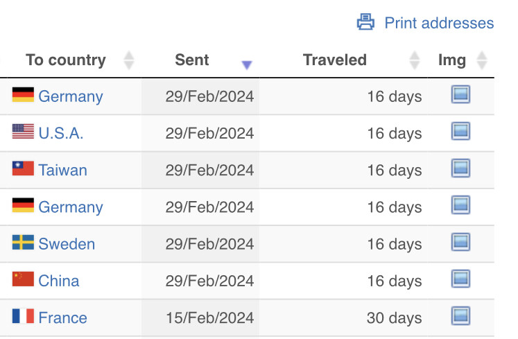The image size is (518, 339).
Task: Toggle Sent column sort arrow
Action: pyautogui.click(x=247, y=64)
